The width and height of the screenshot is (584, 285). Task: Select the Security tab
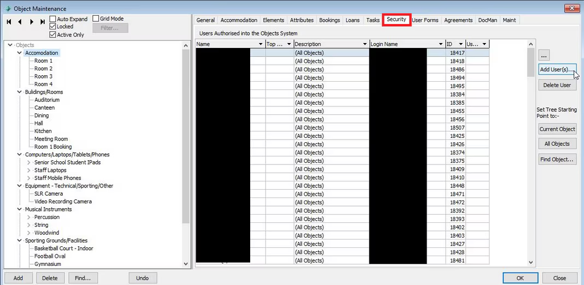coord(396,19)
